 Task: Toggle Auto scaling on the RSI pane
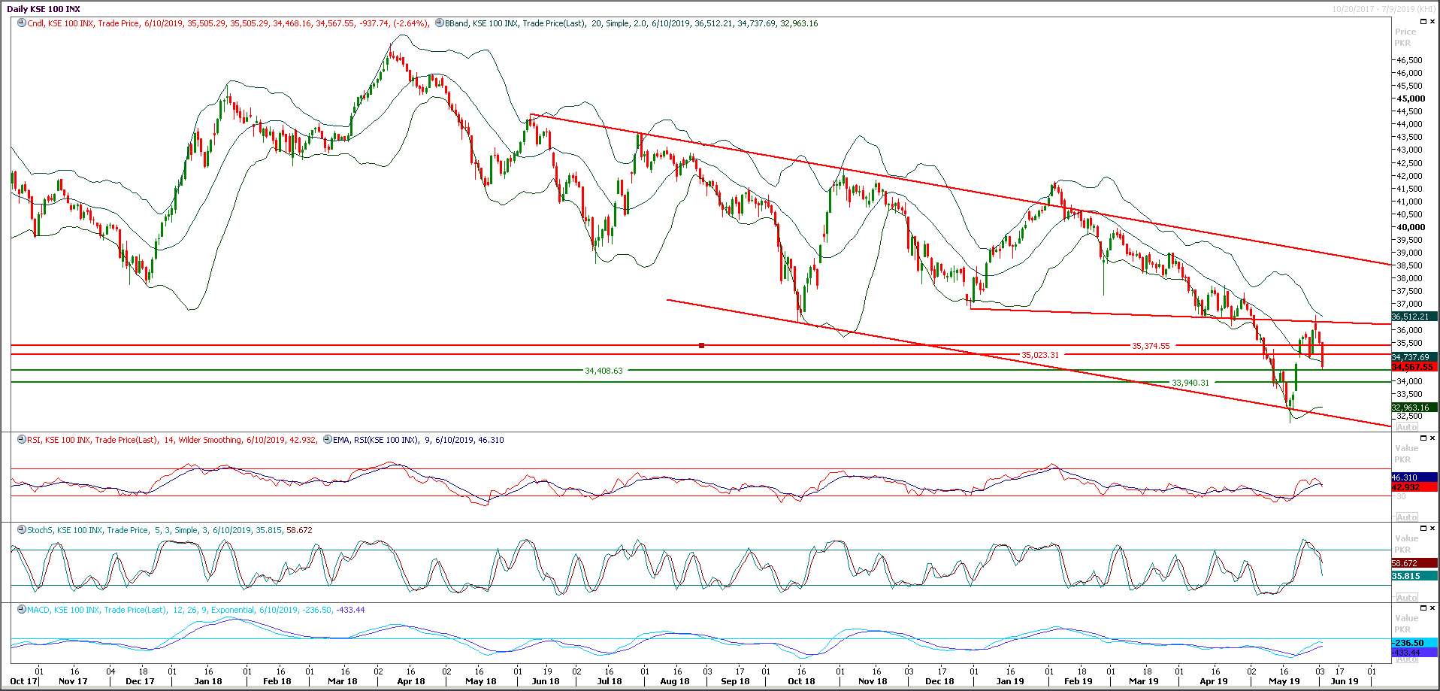[x=1407, y=517]
